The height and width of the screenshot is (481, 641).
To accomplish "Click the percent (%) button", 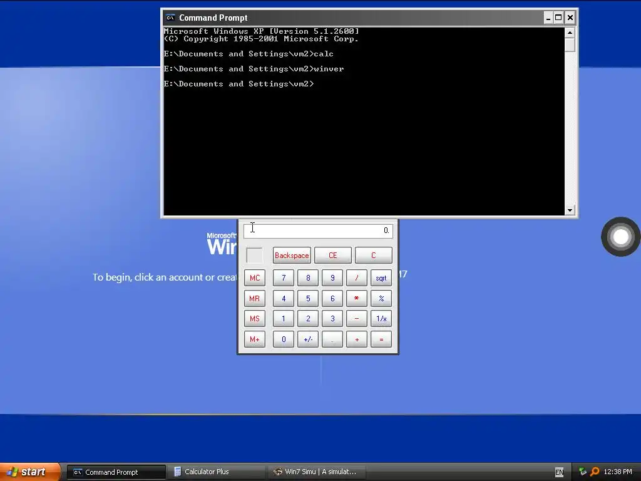I will (381, 298).
